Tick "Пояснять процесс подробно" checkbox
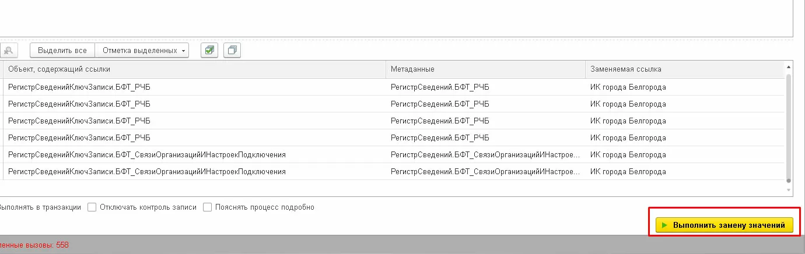The height and width of the screenshot is (254, 805). tap(207, 207)
